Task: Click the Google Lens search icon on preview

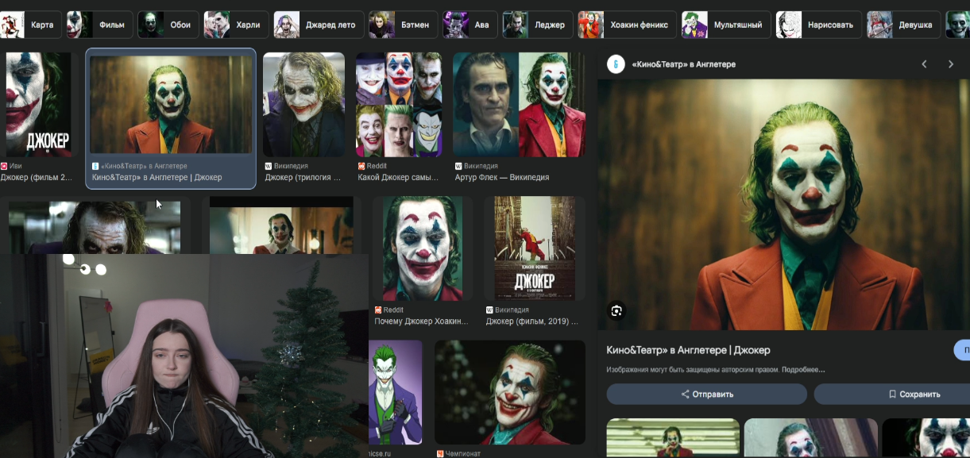Action: click(x=616, y=310)
